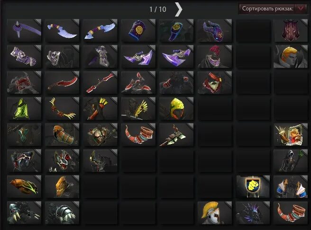Pick the dark hooded figure with green staff
This screenshot has height=230, width=311.
[x=291, y=160]
